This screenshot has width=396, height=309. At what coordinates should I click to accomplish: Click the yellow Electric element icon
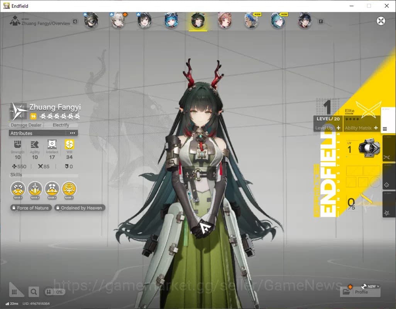[33, 116]
